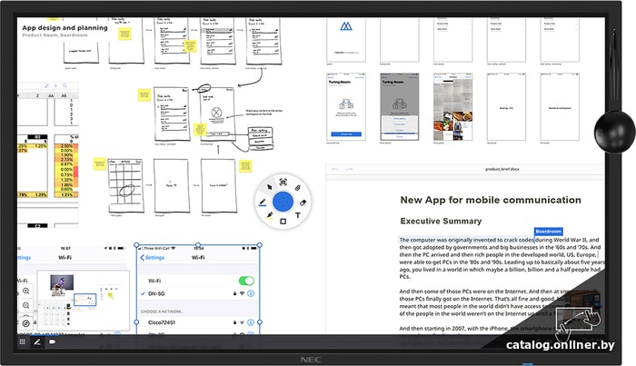Click the zoom in magnifier button

(x=26, y=291)
